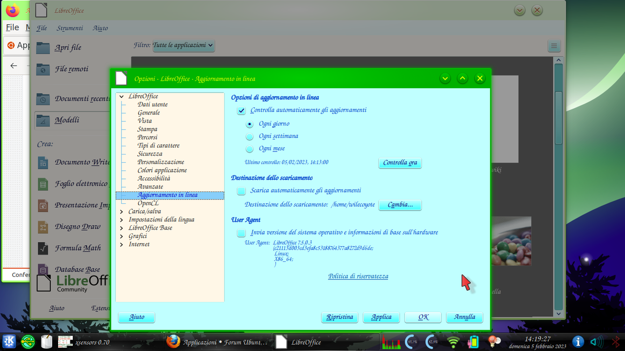Click Apri file folder icon in Start Center
The image size is (625, 351).
pos(43,47)
